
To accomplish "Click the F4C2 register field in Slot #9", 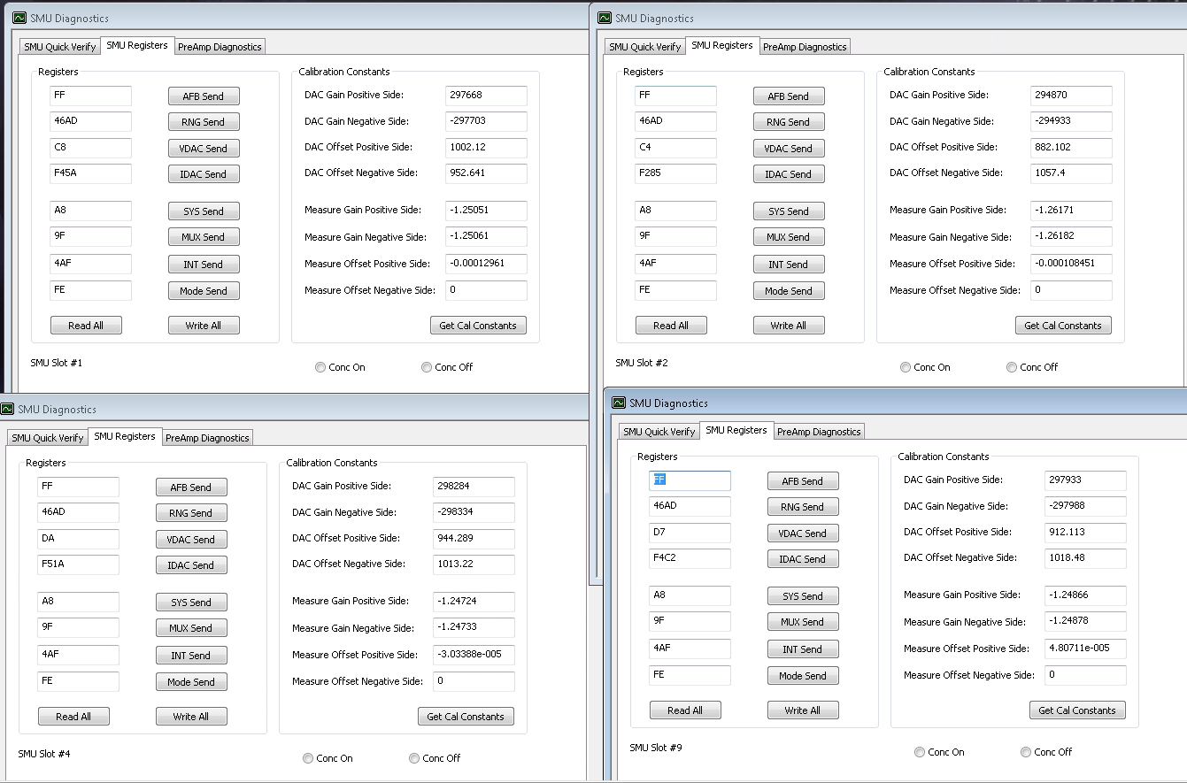I will tap(690, 558).
